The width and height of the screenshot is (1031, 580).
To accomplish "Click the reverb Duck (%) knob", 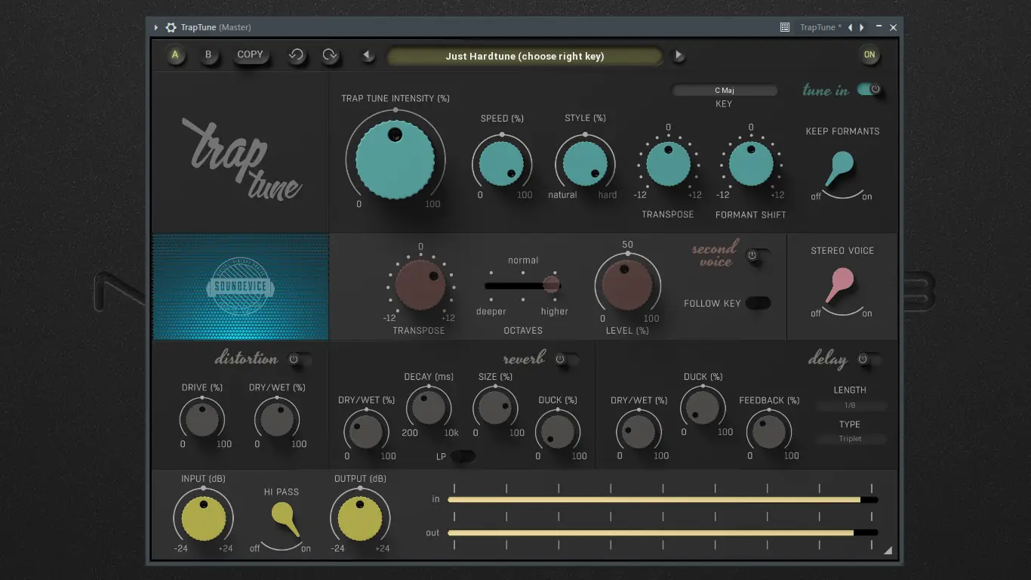I will [x=558, y=431].
